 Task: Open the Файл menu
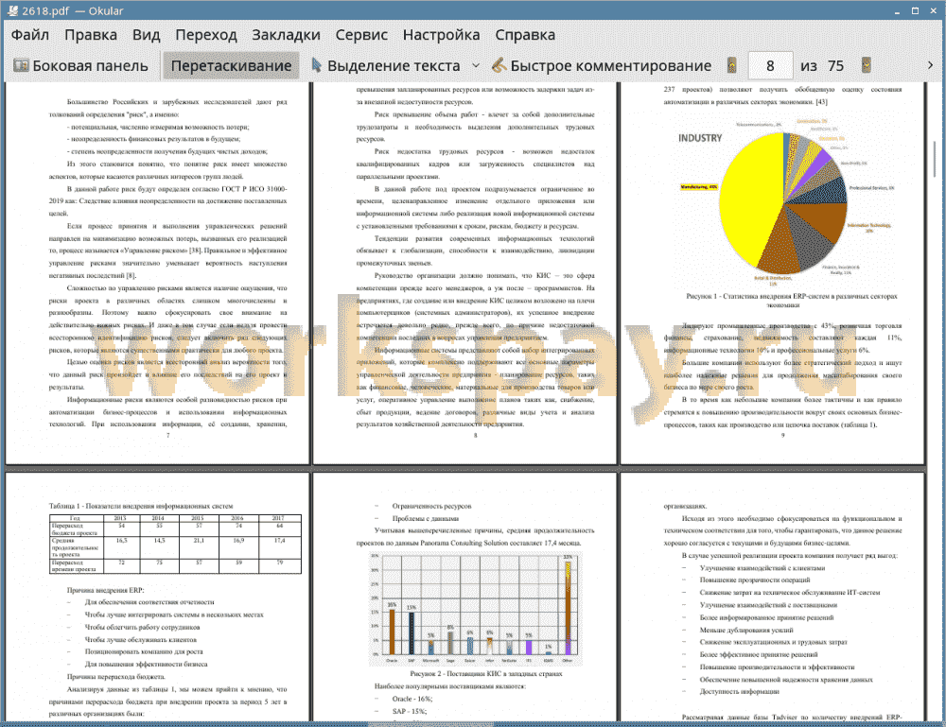(30, 35)
